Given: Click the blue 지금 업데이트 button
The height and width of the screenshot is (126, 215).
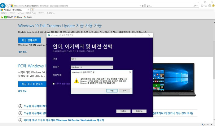Looking at the screenshot, I should point(29,40).
